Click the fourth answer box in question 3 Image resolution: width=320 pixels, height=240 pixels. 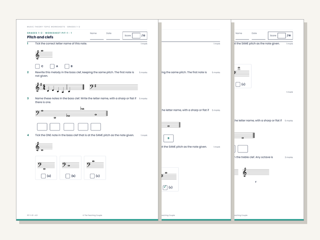[83, 127]
